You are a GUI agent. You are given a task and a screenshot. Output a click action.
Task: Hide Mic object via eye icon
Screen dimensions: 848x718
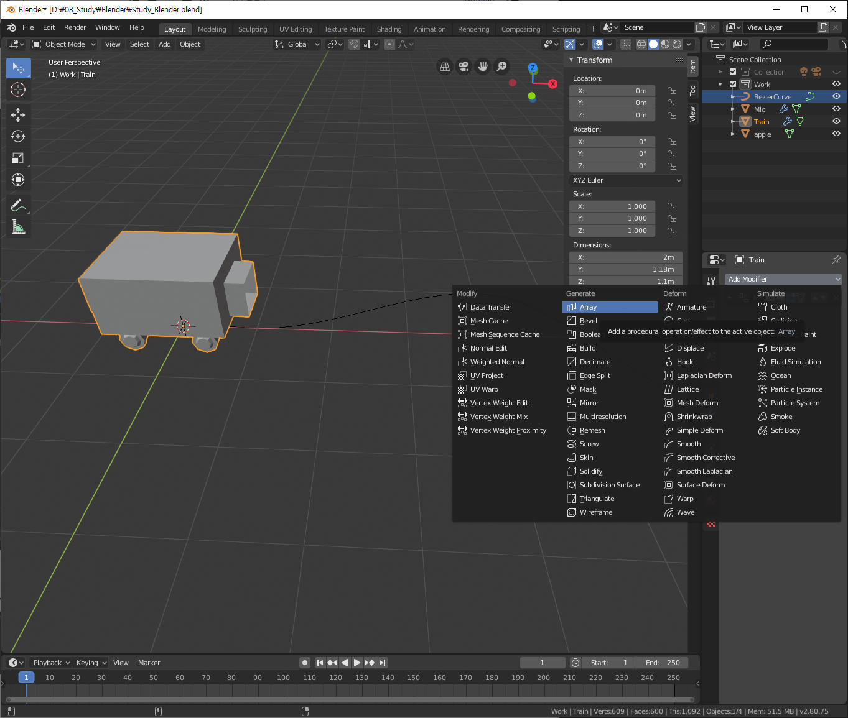(836, 109)
